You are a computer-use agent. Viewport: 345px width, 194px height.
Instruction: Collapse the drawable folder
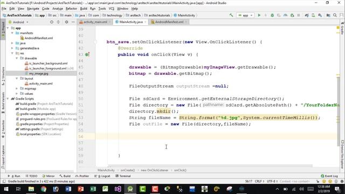[x=17, y=58]
